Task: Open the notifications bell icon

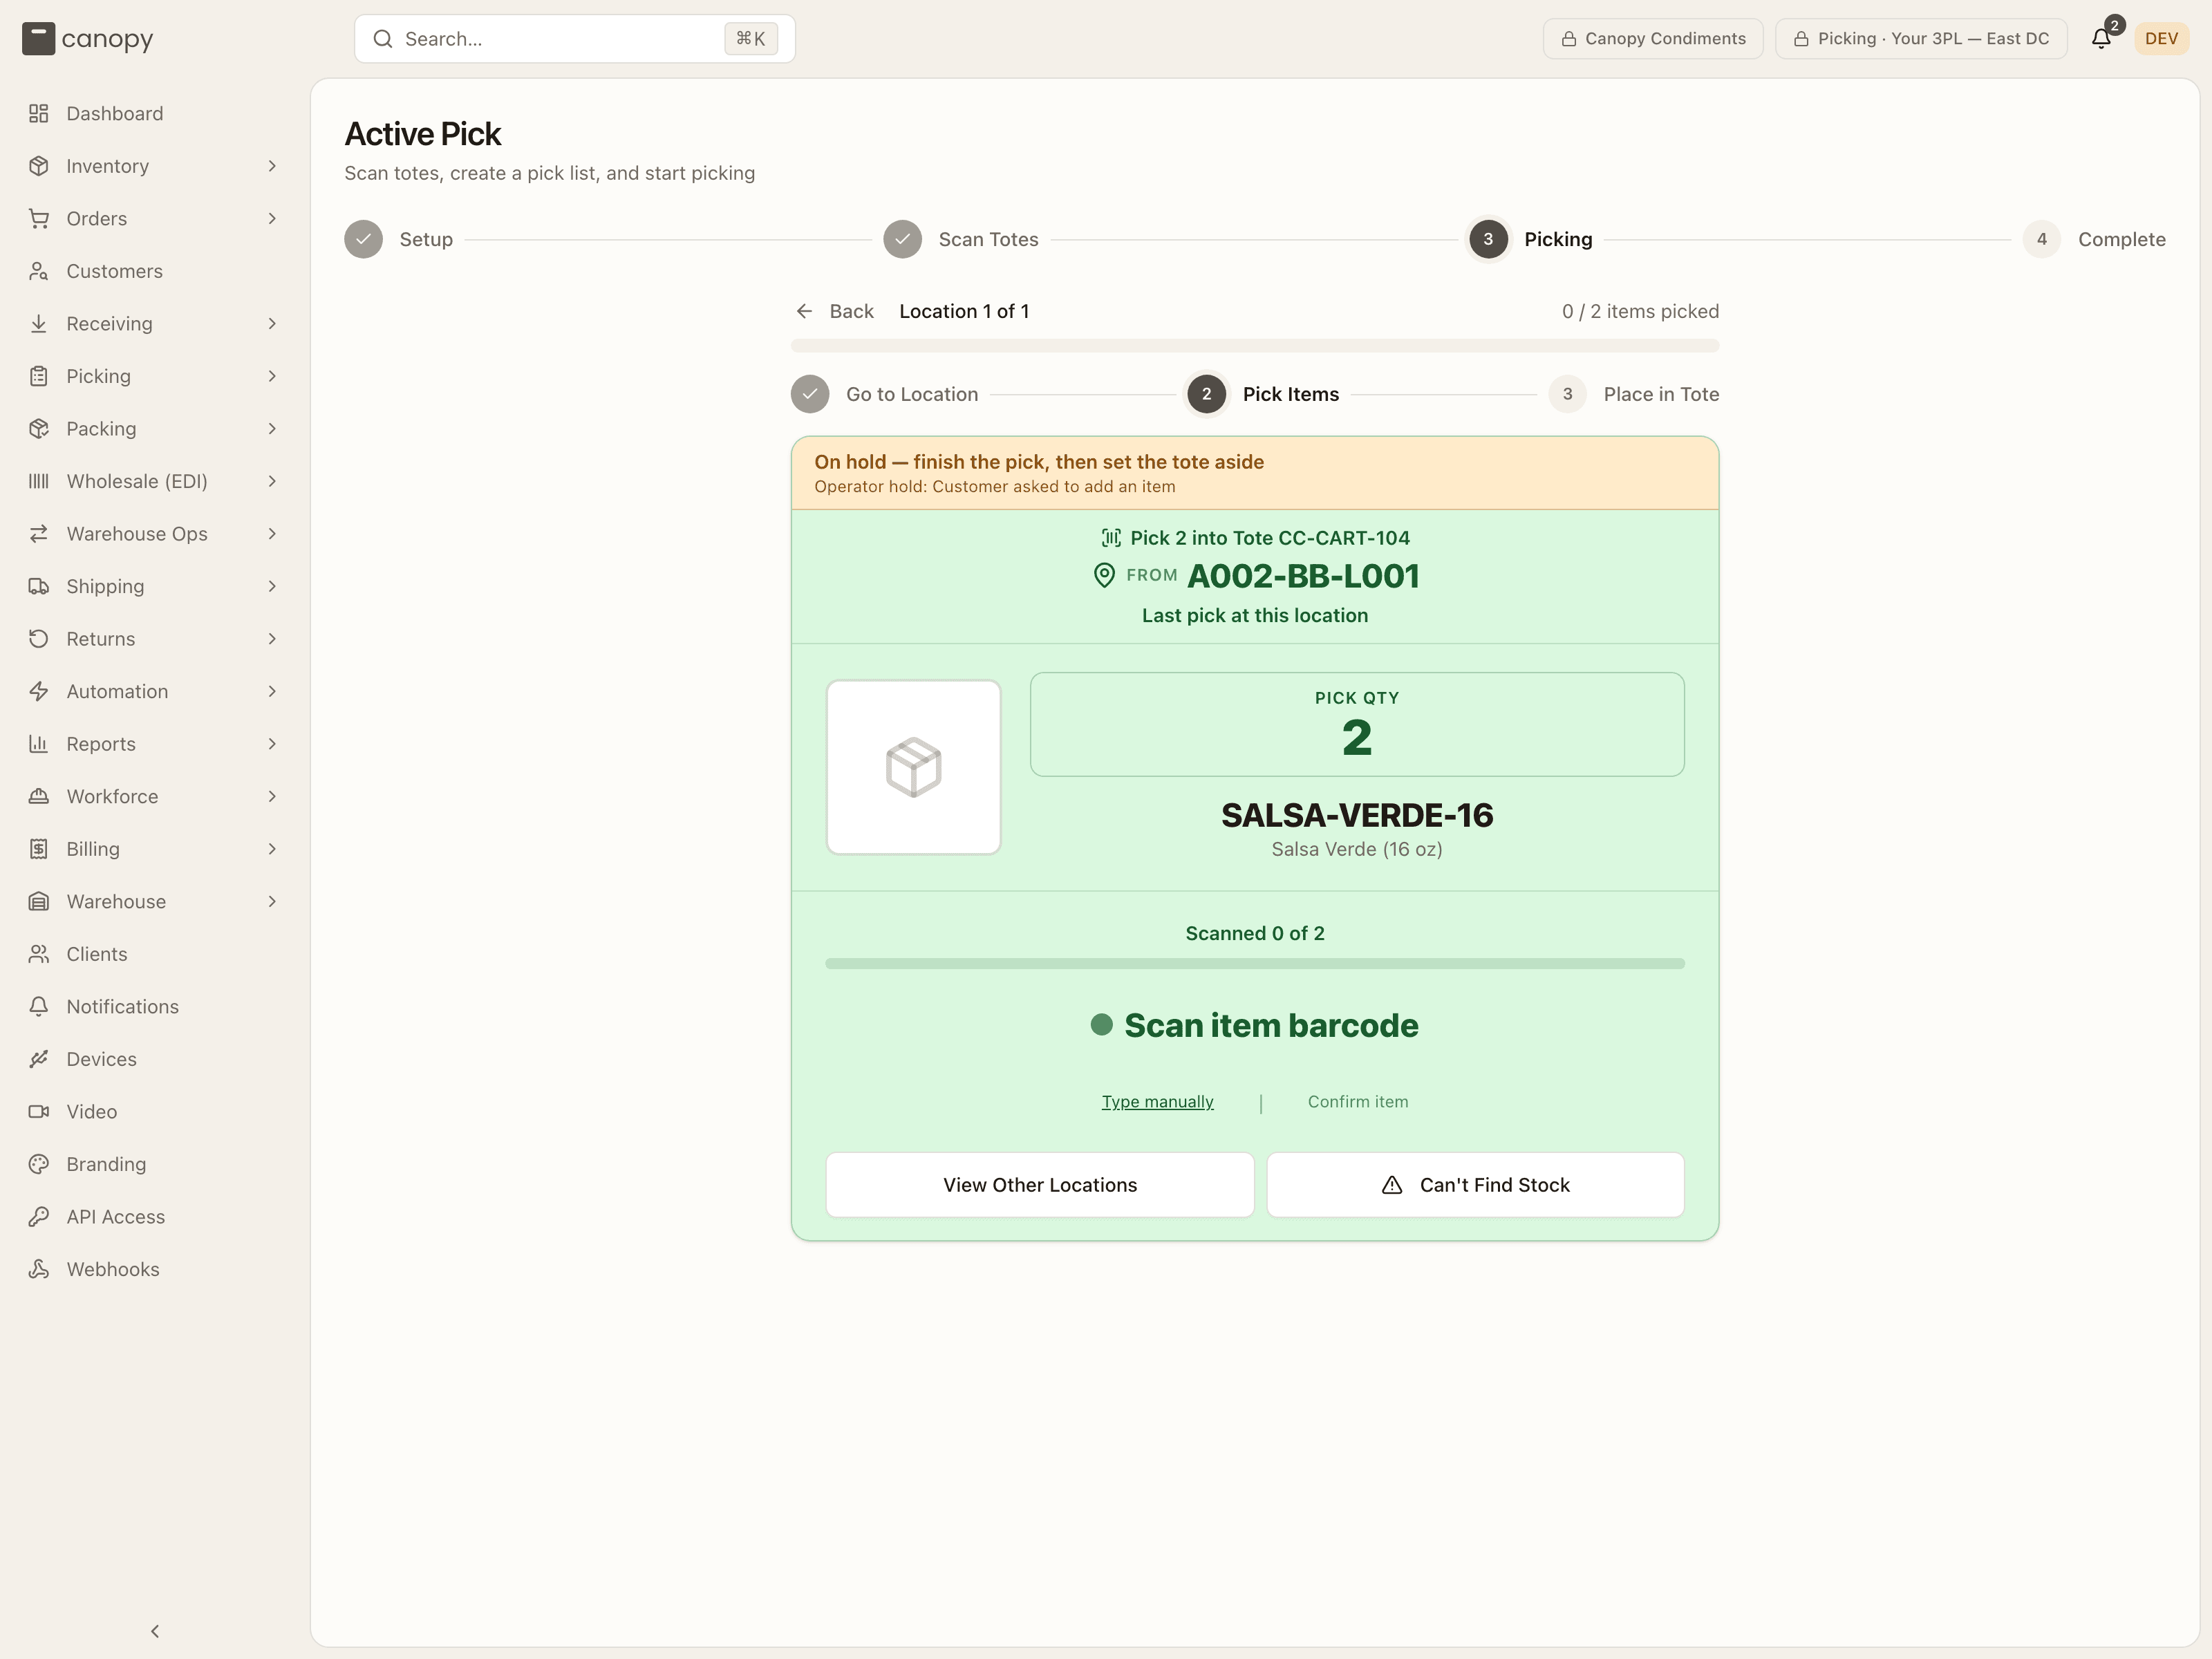Action: [x=2101, y=39]
